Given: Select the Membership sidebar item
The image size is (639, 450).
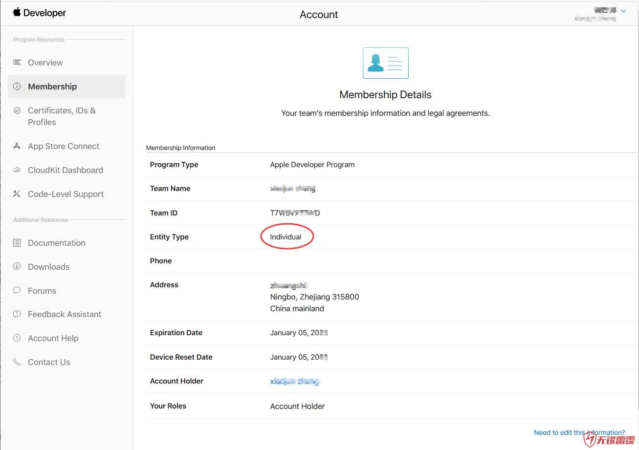Looking at the screenshot, I should coord(66,86).
